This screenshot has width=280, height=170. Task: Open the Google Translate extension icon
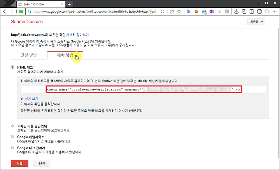[x=188, y=12]
